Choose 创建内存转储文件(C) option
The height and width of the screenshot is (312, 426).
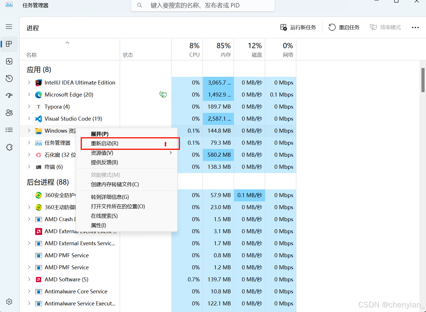tap(127, 185)
